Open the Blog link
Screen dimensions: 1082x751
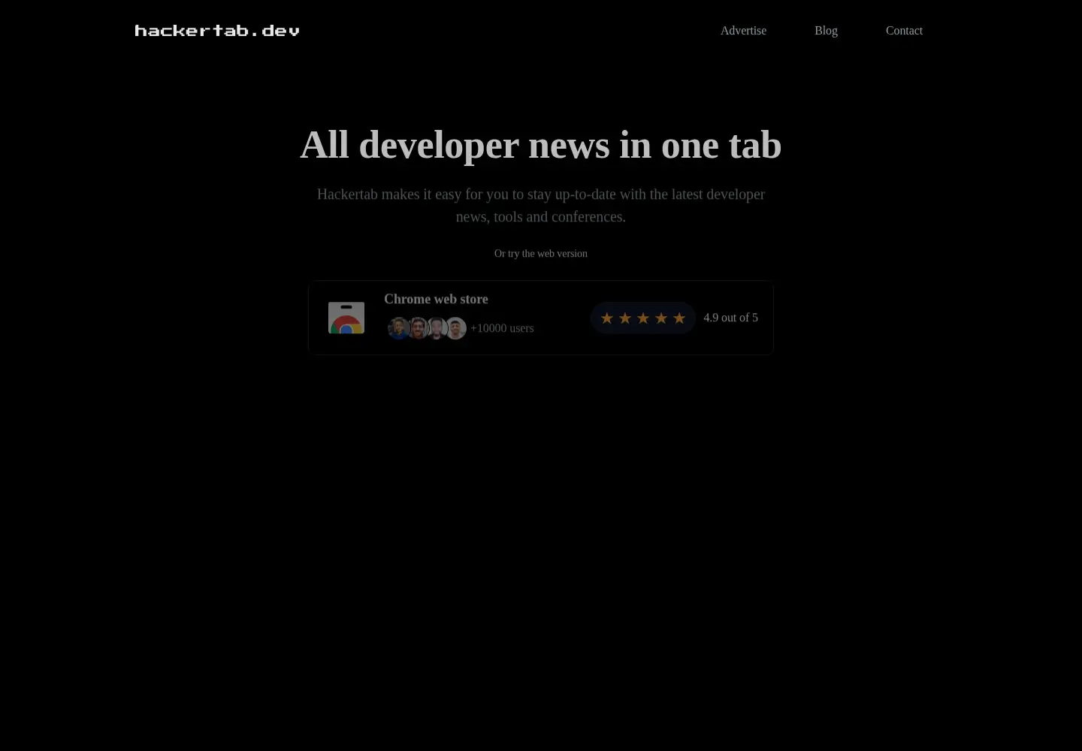point(826,31)
